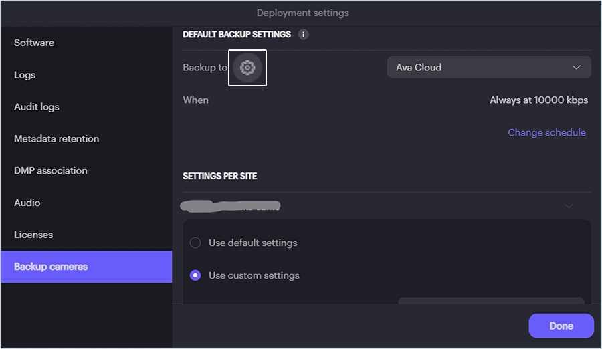
Task: Select the Use custom settings option
Action: (195, 275)
